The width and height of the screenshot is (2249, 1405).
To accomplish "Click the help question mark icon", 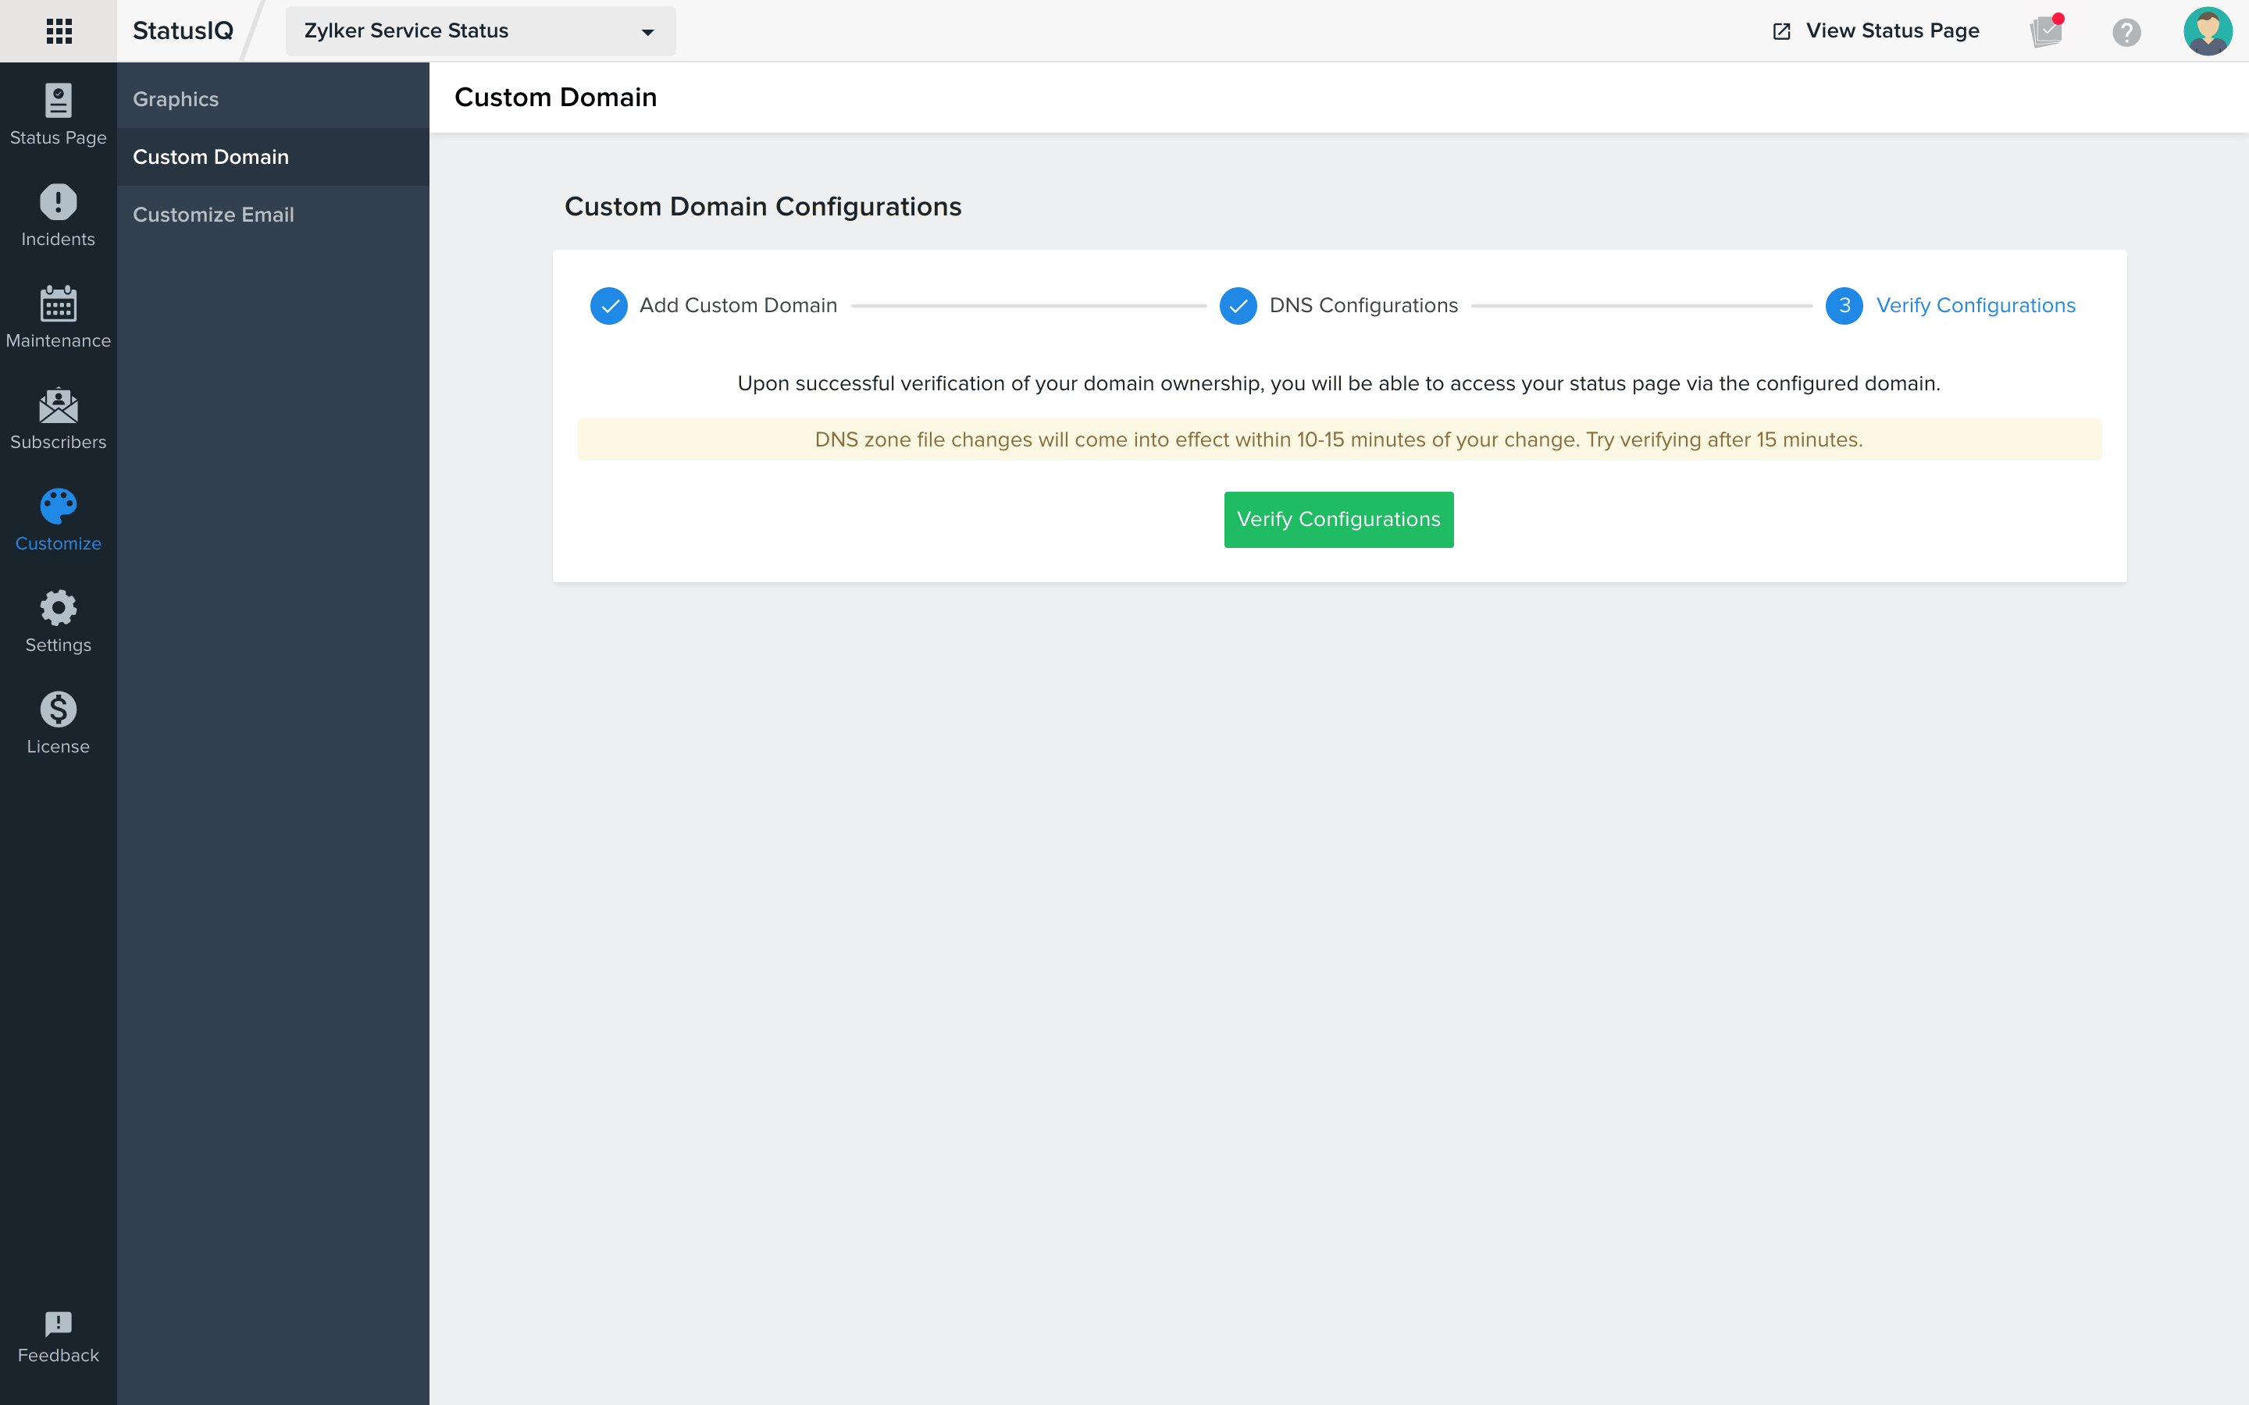I will (x=2126, y=30).
